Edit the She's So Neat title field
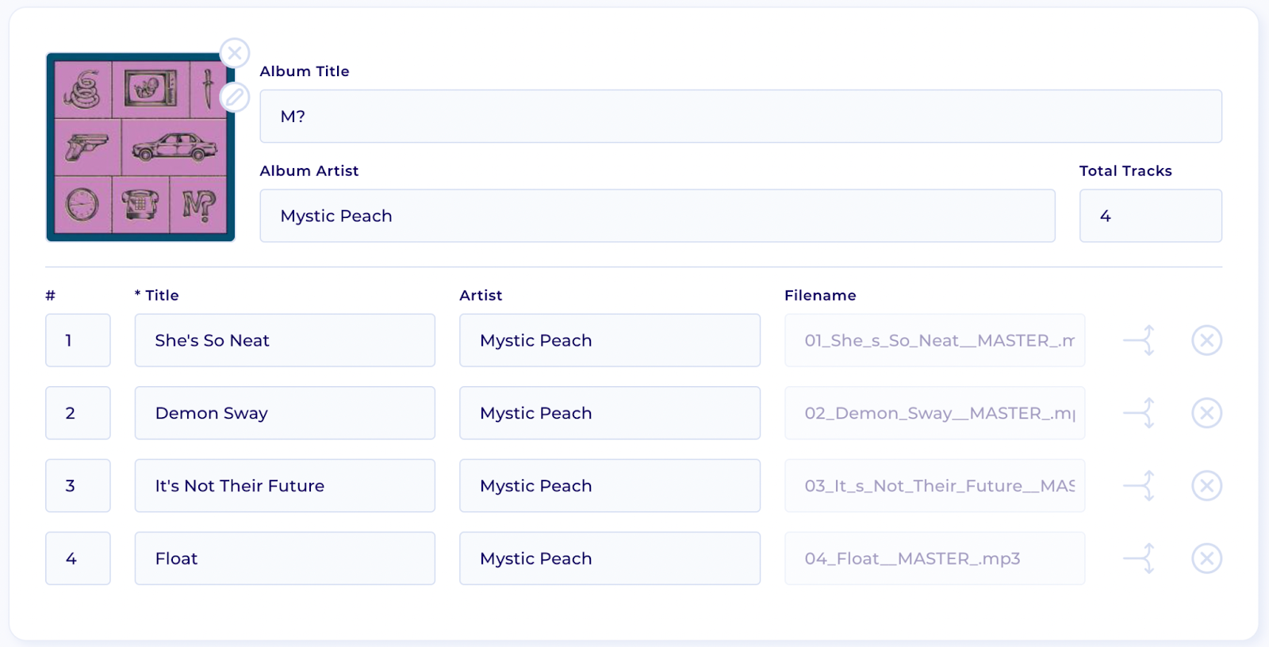Image resolution: width=1269 pixels, height=647 pixels. (285, 340)
